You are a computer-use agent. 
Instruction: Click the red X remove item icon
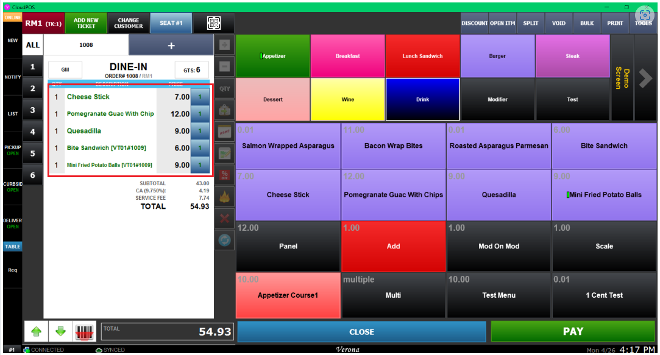coord(225,219)
